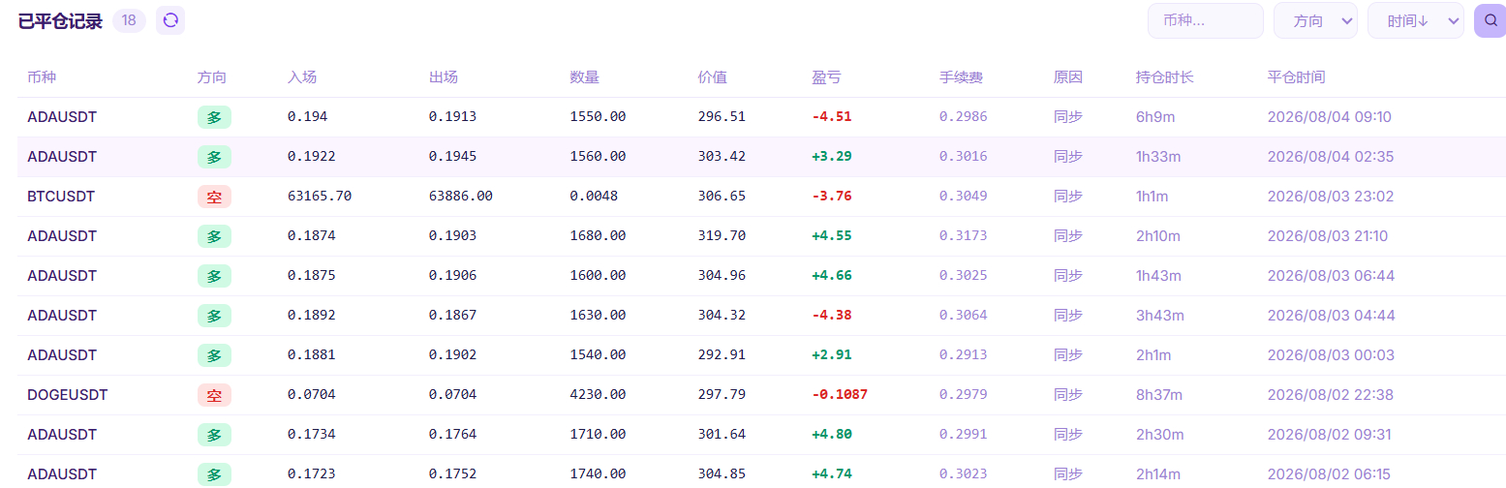Open the 时间↓ sort dropdown

coord(1415,20)
